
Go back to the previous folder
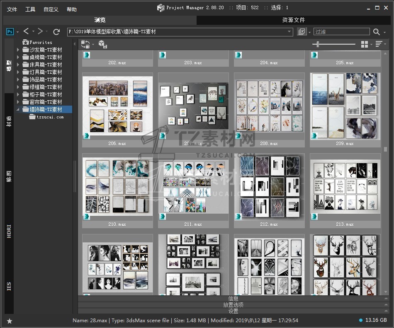[26, 31]
